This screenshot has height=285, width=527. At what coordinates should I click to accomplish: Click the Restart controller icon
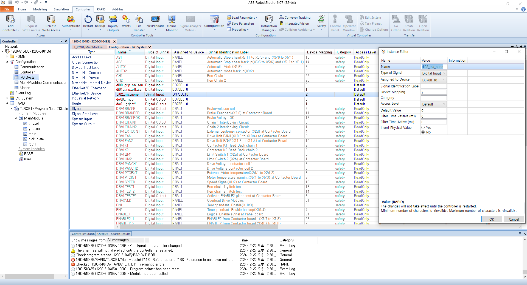click(88, 22)
